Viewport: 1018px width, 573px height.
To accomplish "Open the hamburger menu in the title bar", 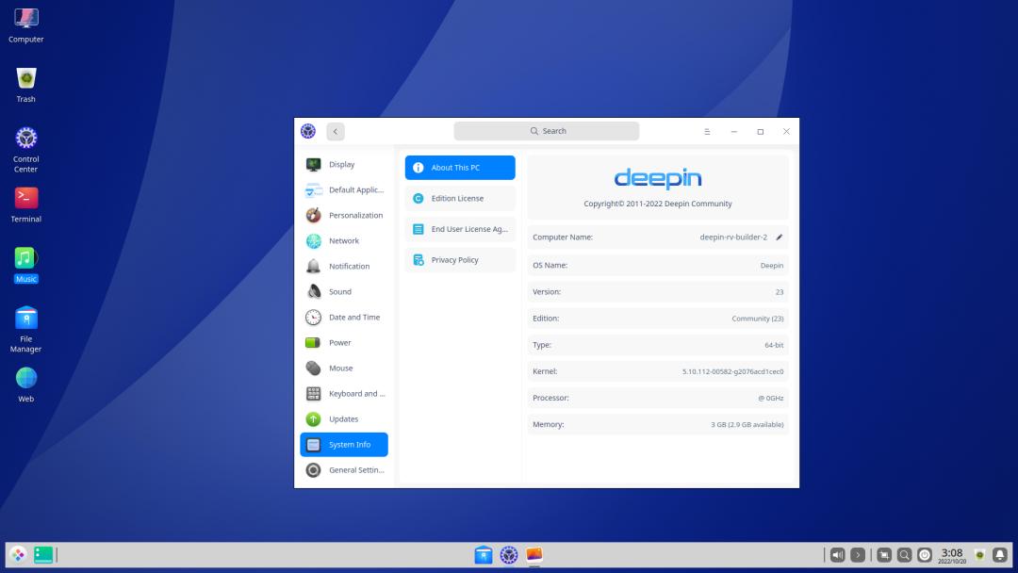I will [707, 131].
